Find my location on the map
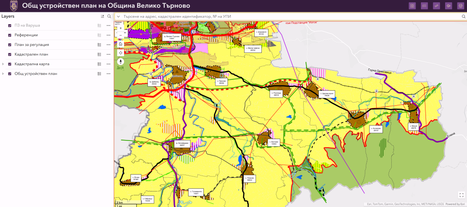Viewport: 467px width, 207px height. [120, 53]
